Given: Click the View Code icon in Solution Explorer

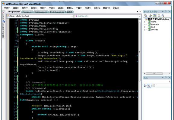Looking at the screenshot, I should (x=159, y=16).
